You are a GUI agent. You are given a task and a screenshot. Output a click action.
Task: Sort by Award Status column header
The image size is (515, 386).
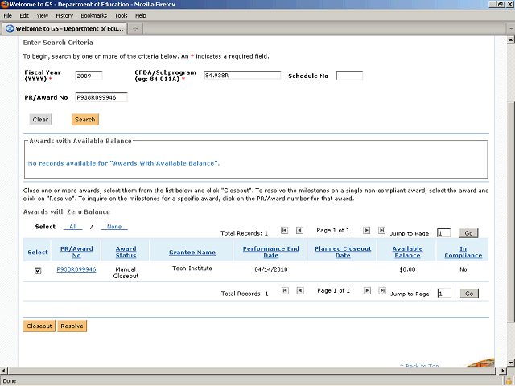tap(126, 252)
